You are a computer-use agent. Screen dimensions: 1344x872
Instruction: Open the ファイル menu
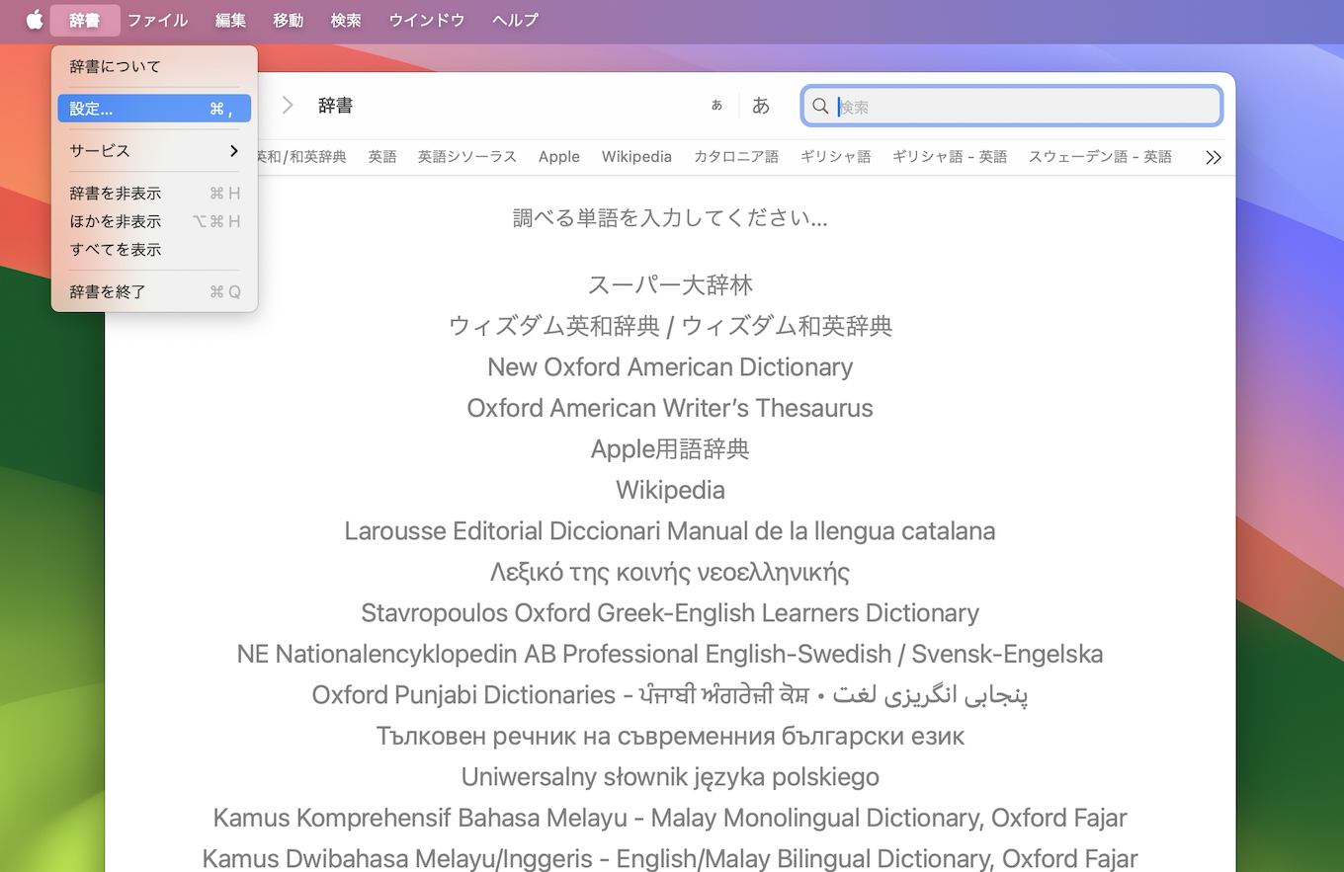158,20
